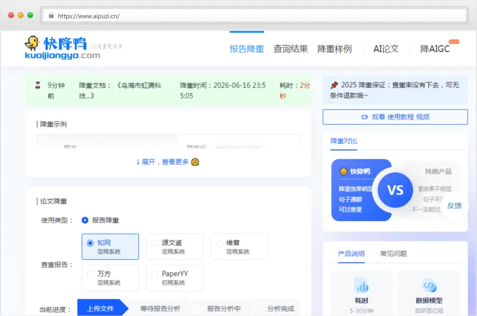Image resolution: width=477 pixels, height=316 pixels.
Task: Click the 耗时 card title
Action: pos(362,300)
